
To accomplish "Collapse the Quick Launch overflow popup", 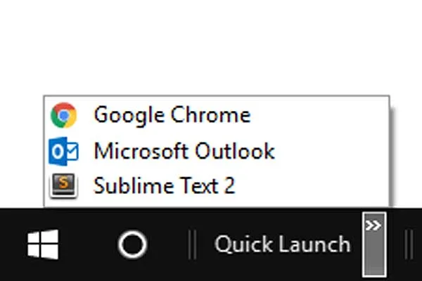I will tap(374, 244).
